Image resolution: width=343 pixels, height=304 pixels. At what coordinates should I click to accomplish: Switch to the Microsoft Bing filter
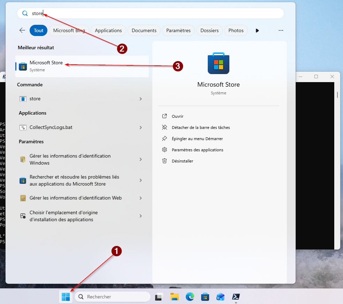pyautogui.click(x=69, y=30)
